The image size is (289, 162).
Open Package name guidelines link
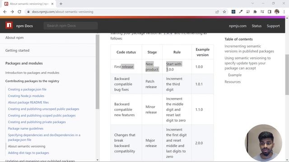[26, 128]
